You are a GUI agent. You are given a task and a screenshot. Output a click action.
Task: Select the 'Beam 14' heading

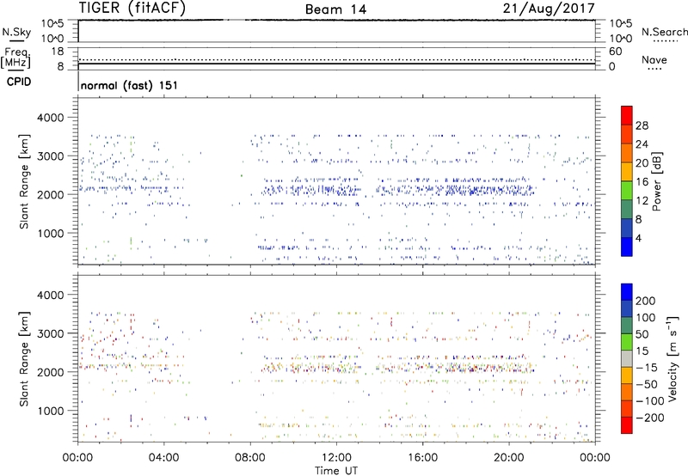pyautogui.click(x=335, y=9)
